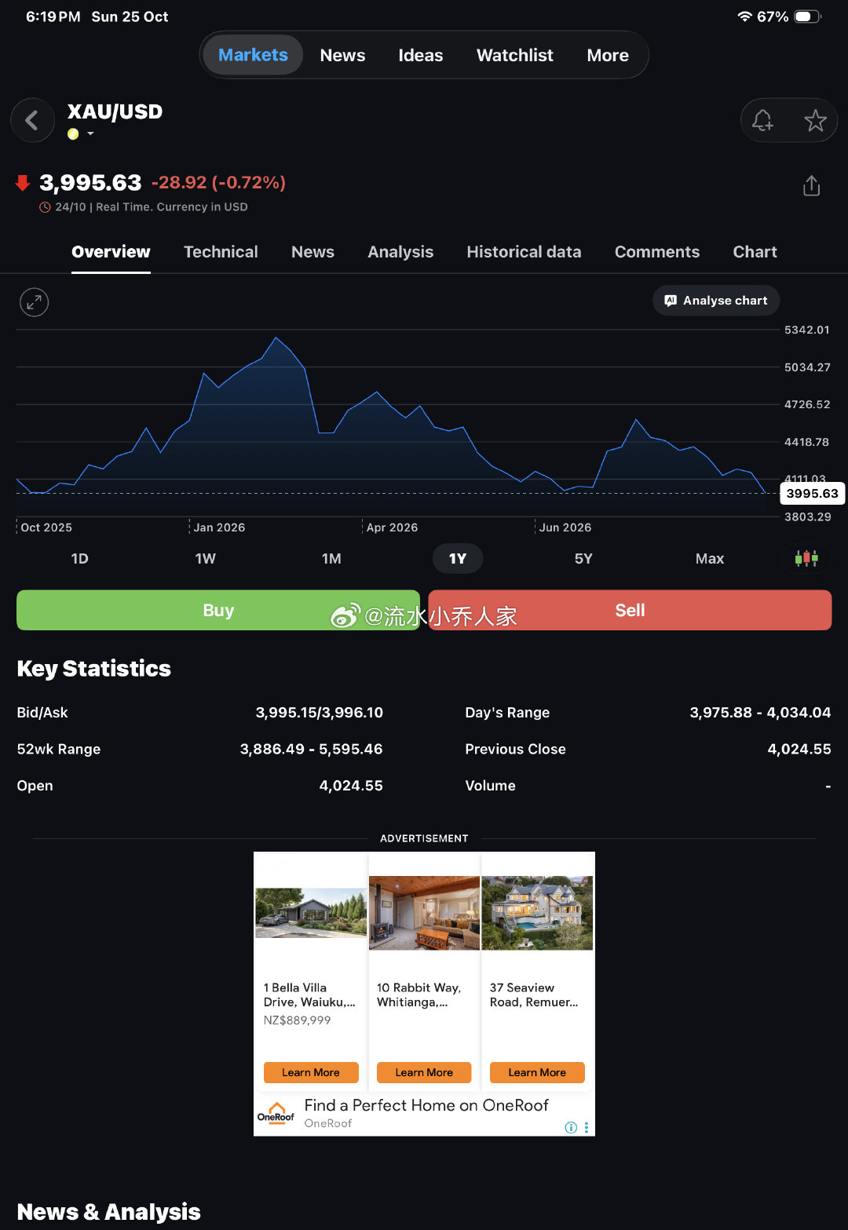Viewport: 848px width, 1230px height.
Task: Open the 1 Bella Villa Drive house photo
Action: (x=311, y=913)
